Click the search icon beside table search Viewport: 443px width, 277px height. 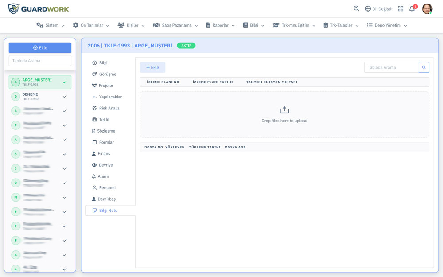point(424,67)
